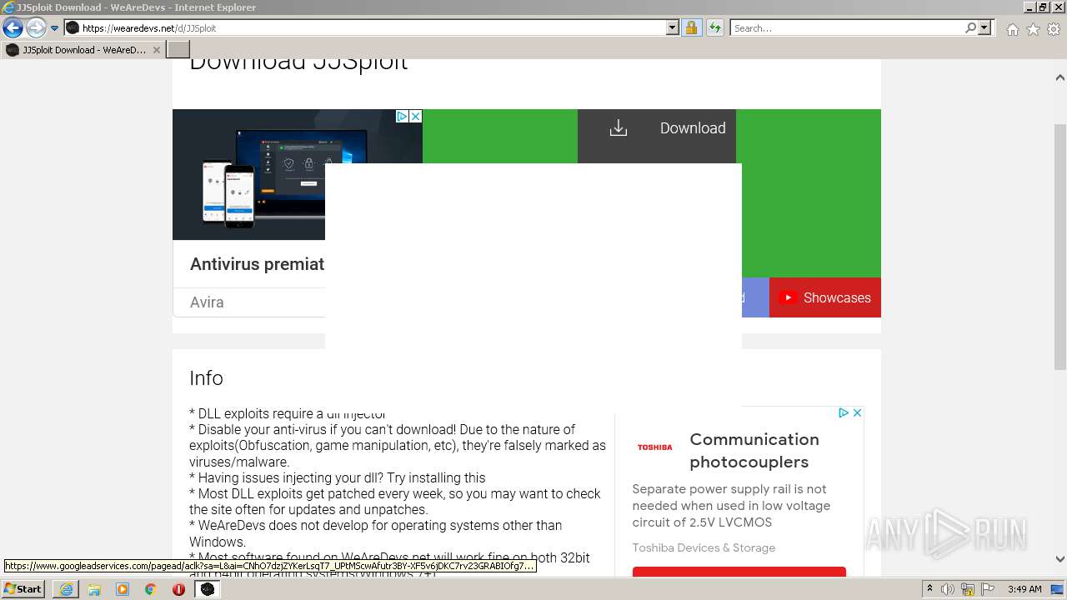Click the search box in toolbar

point(847,27)
